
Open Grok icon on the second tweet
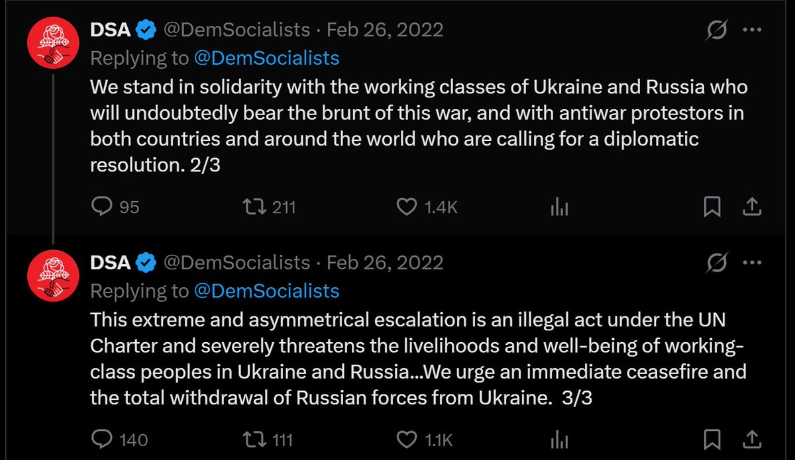point(716,263)
